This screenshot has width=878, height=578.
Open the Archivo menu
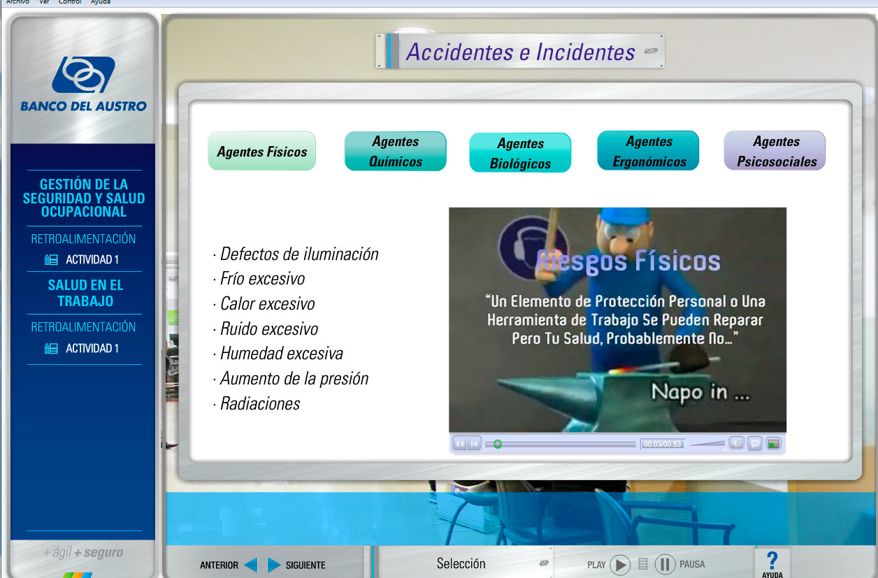[x=17, y=2]
